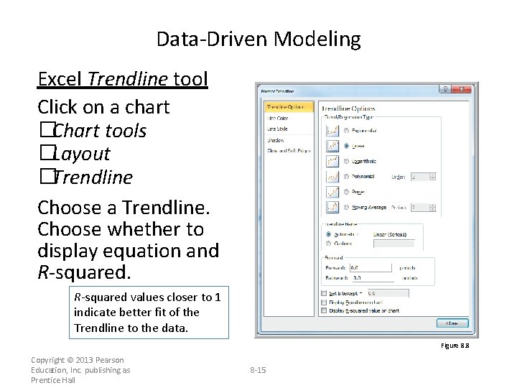Choose Custom trendline name option

coord(328,244)
